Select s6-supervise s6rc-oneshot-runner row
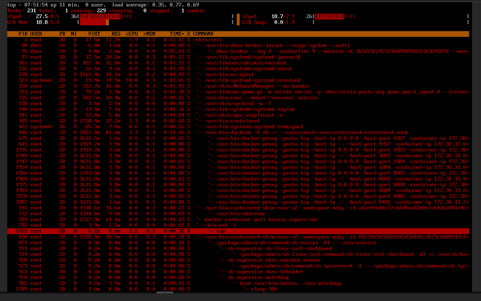Viewport: 481px width, 301px height. 238,260
